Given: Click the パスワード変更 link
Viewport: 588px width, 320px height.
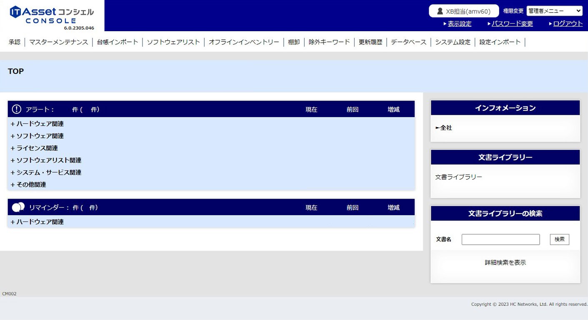Looking at the screenshot, I should (512, 24).
